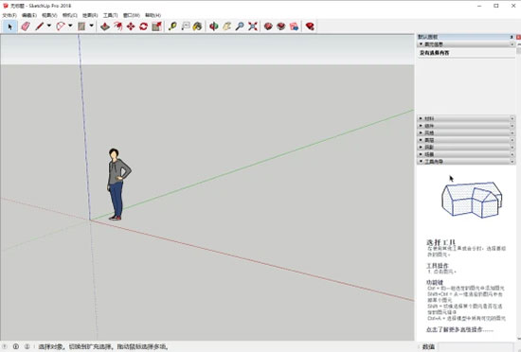
Task: Open the 编辑(E) menu
Action: [29, 15]
